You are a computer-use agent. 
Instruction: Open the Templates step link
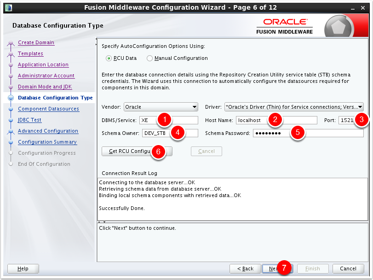tap(30, 54)
